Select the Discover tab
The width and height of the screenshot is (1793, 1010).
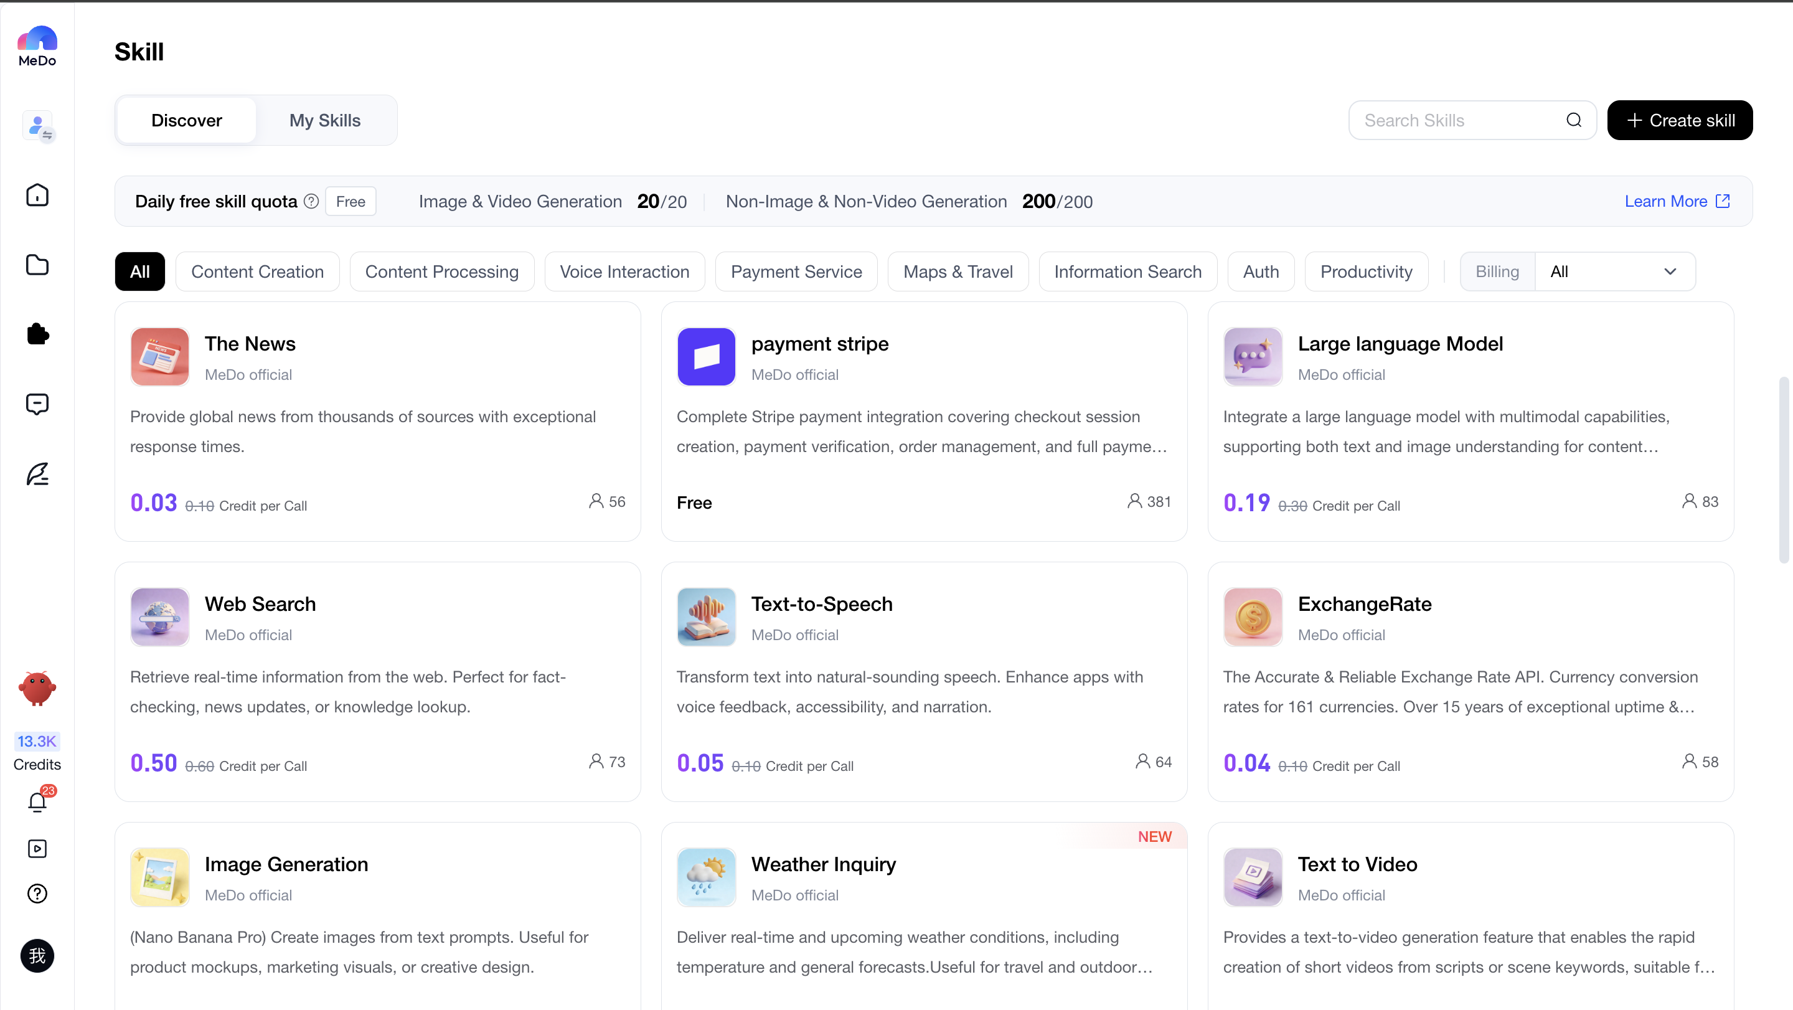tap(187, 120)
